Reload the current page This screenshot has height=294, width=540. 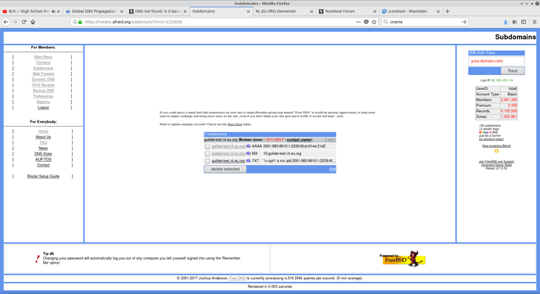[x=23, y=22]
